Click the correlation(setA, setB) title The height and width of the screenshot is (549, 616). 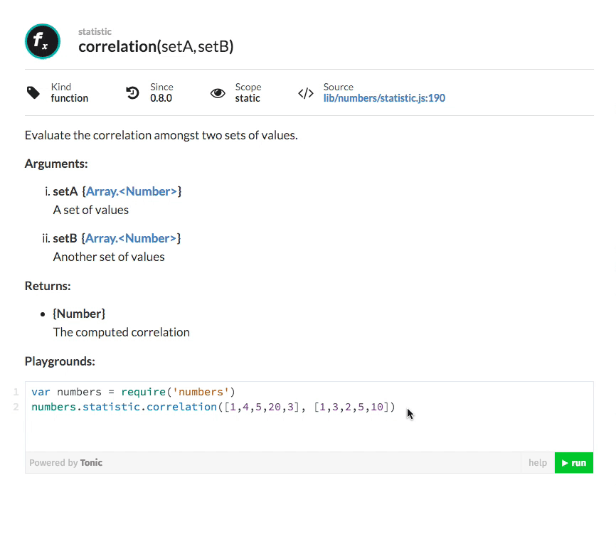pos(156,47)
